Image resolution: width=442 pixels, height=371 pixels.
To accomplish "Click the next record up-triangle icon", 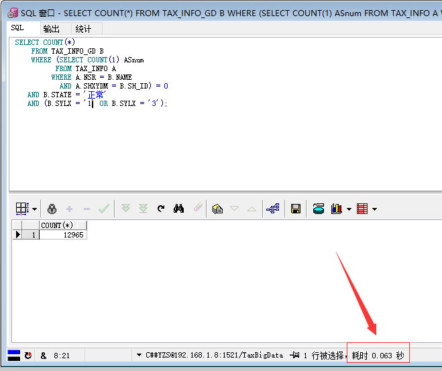I will (252, 209).
